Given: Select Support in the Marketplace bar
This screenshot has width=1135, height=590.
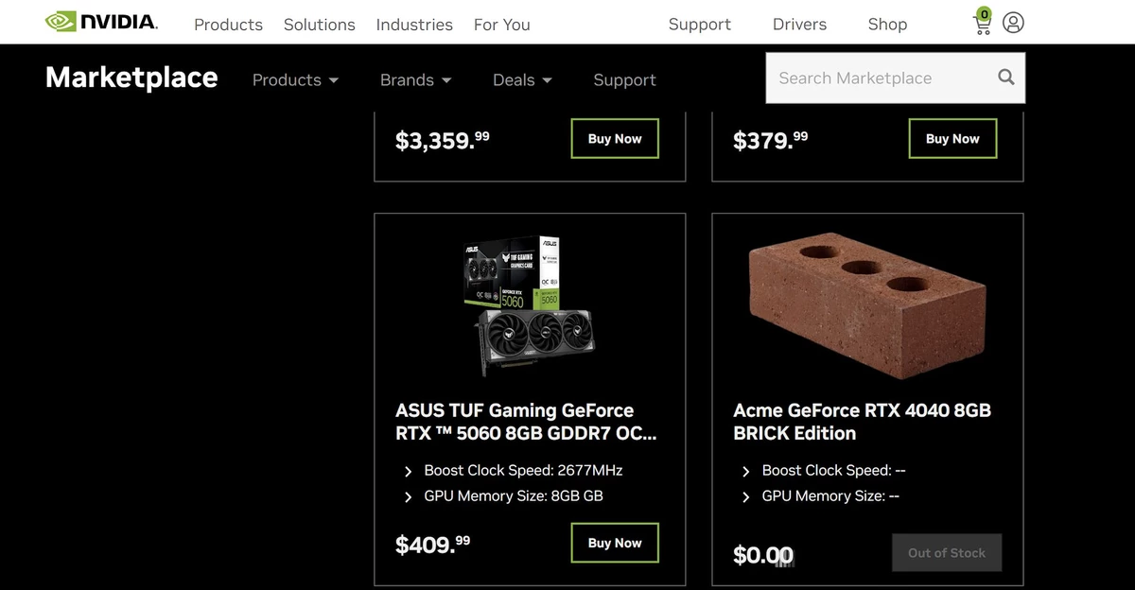Looking at the screenshot, I should click(624, 80).
